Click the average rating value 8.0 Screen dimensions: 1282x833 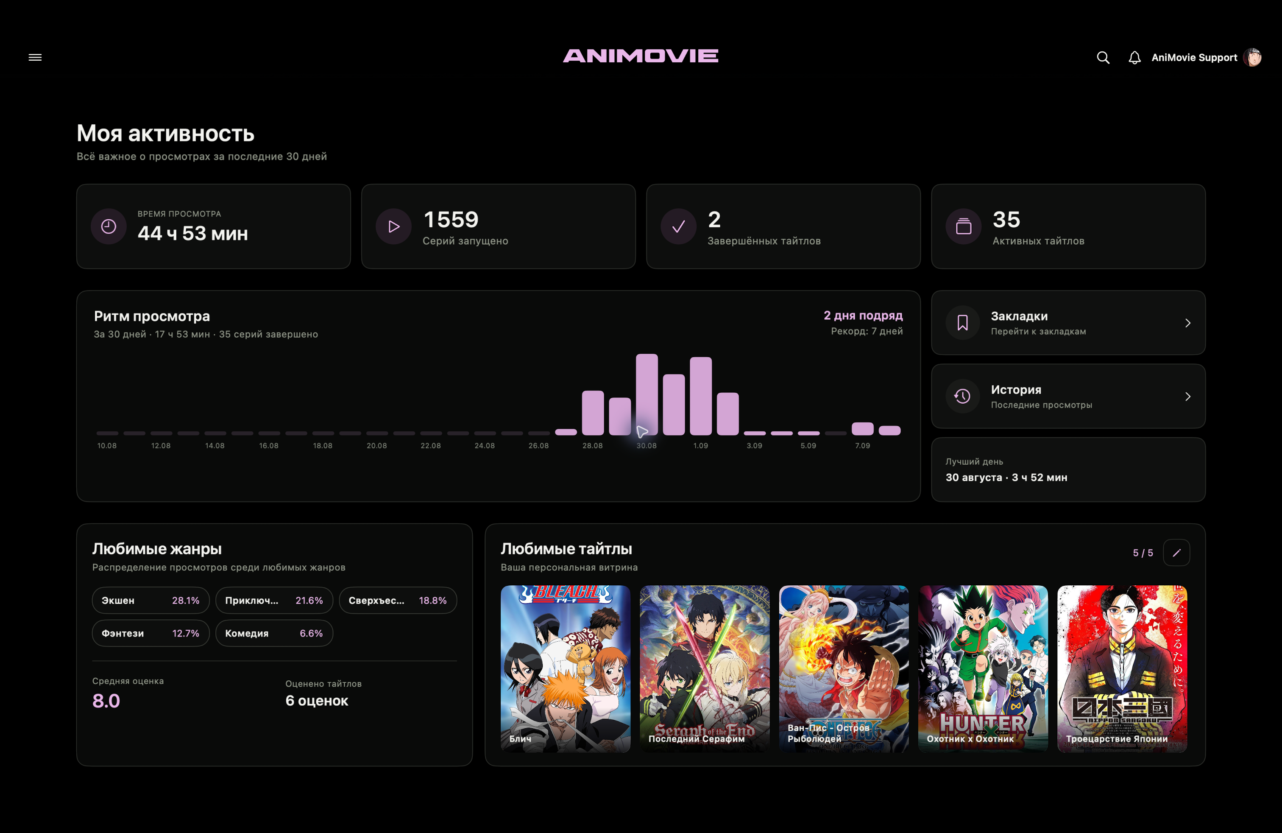coord(106,700)
